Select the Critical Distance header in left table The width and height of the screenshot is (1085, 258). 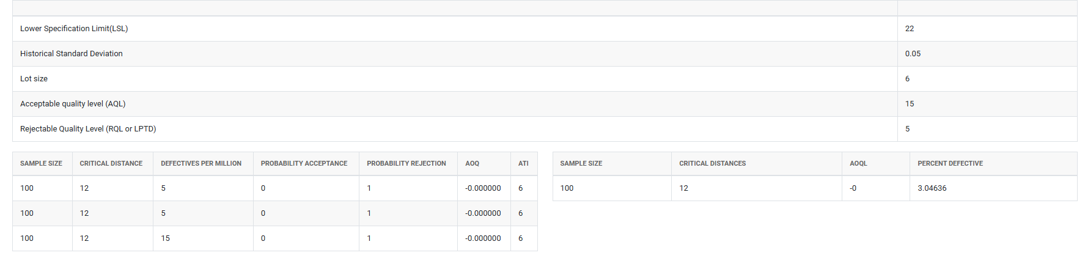click(111, 164)
